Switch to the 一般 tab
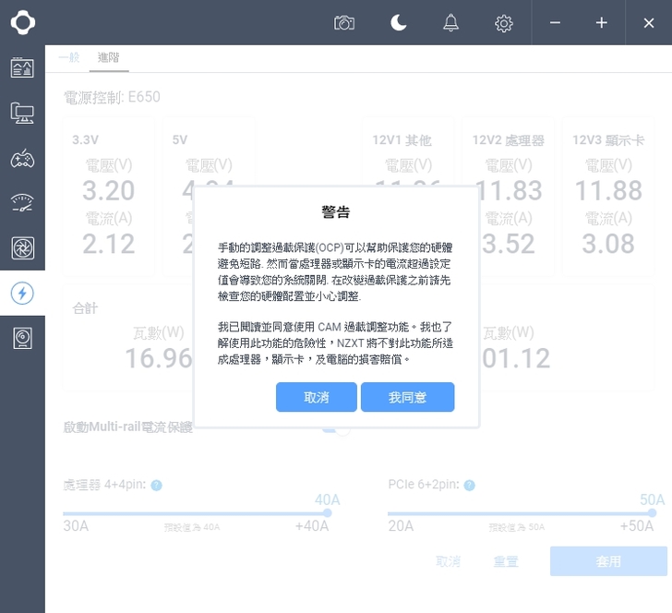Screen dimensions: 672x613 (x=69, y=57)
